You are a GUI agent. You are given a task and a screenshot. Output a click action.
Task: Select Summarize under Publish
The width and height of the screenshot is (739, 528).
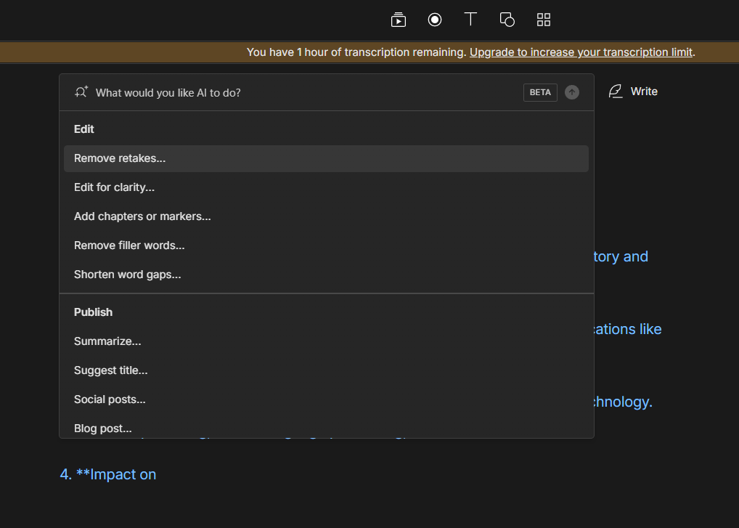(107, 341)
